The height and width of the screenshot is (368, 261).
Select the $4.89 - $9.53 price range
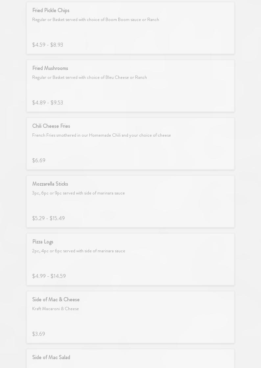[x=48, y=103]
